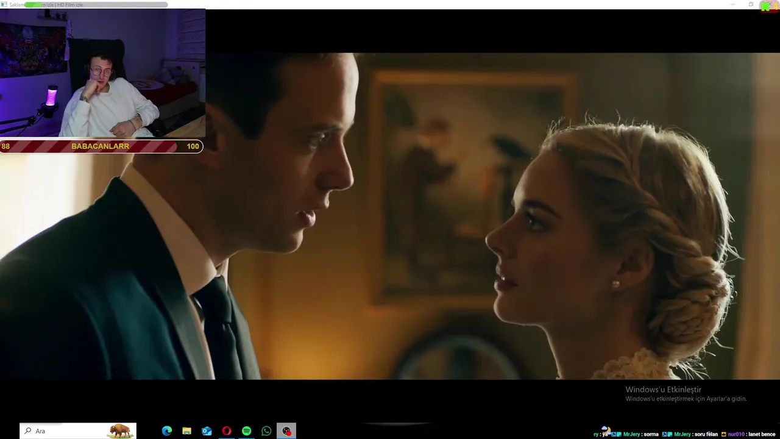780x439 pixels.
Task: Click the streamer webcam overlay
Action: 102,74
